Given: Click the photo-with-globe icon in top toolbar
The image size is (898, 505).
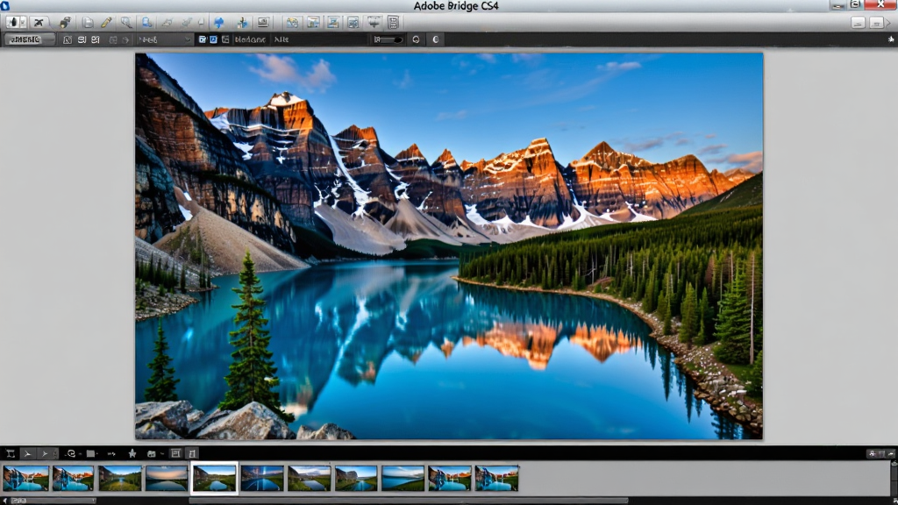Looking at the screenshot, I should tap(293, 22).
